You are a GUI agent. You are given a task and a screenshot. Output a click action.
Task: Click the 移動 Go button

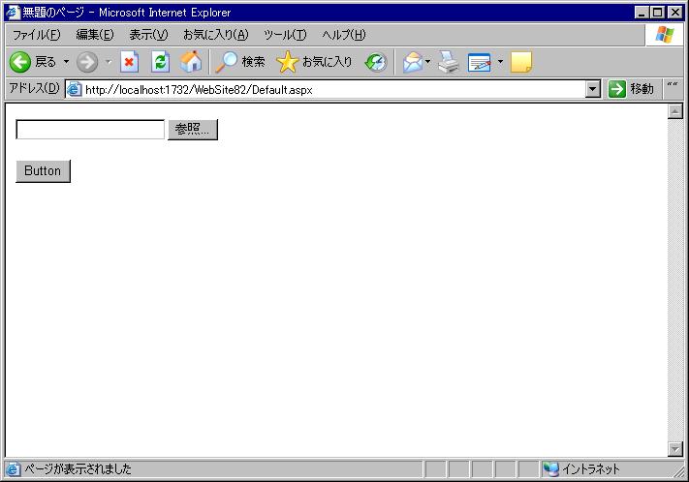(x=632, y=89)
